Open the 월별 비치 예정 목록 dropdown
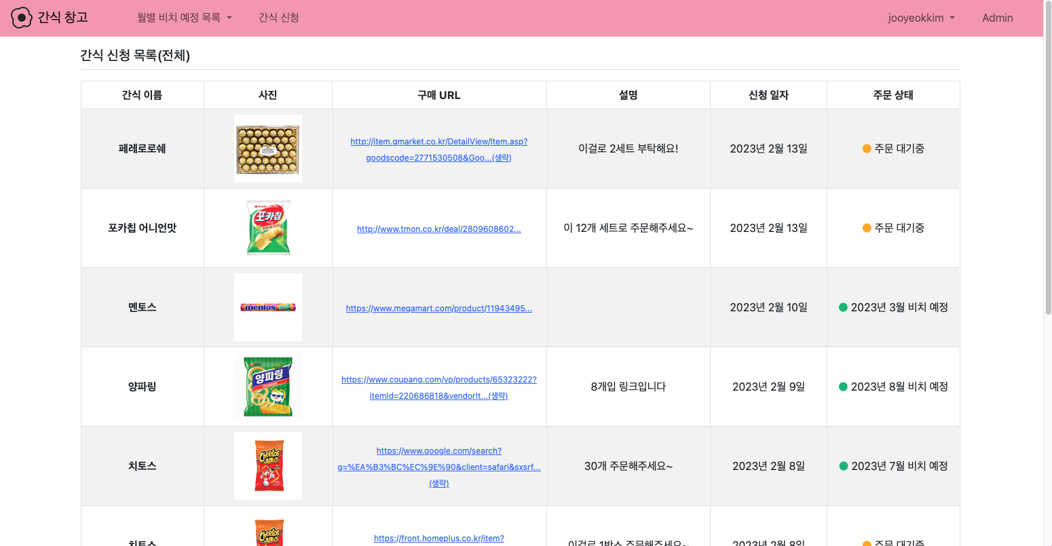This screenshot has width=1052, height=546. coord(184,18)
